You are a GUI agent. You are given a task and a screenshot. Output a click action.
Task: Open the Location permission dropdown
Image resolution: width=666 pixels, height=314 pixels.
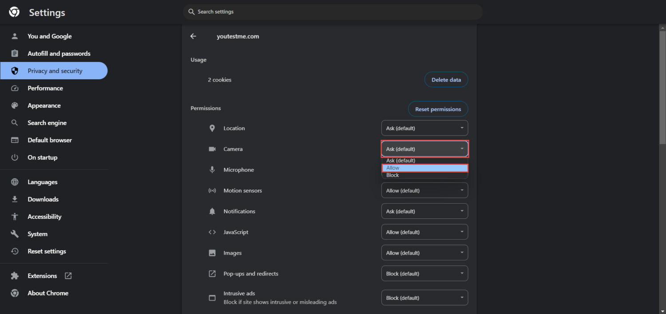click(424, 128)
